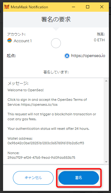Click the OpenSea site logo icon
The width and height of the screenshot is (111, 193).
tap(67, 56)
